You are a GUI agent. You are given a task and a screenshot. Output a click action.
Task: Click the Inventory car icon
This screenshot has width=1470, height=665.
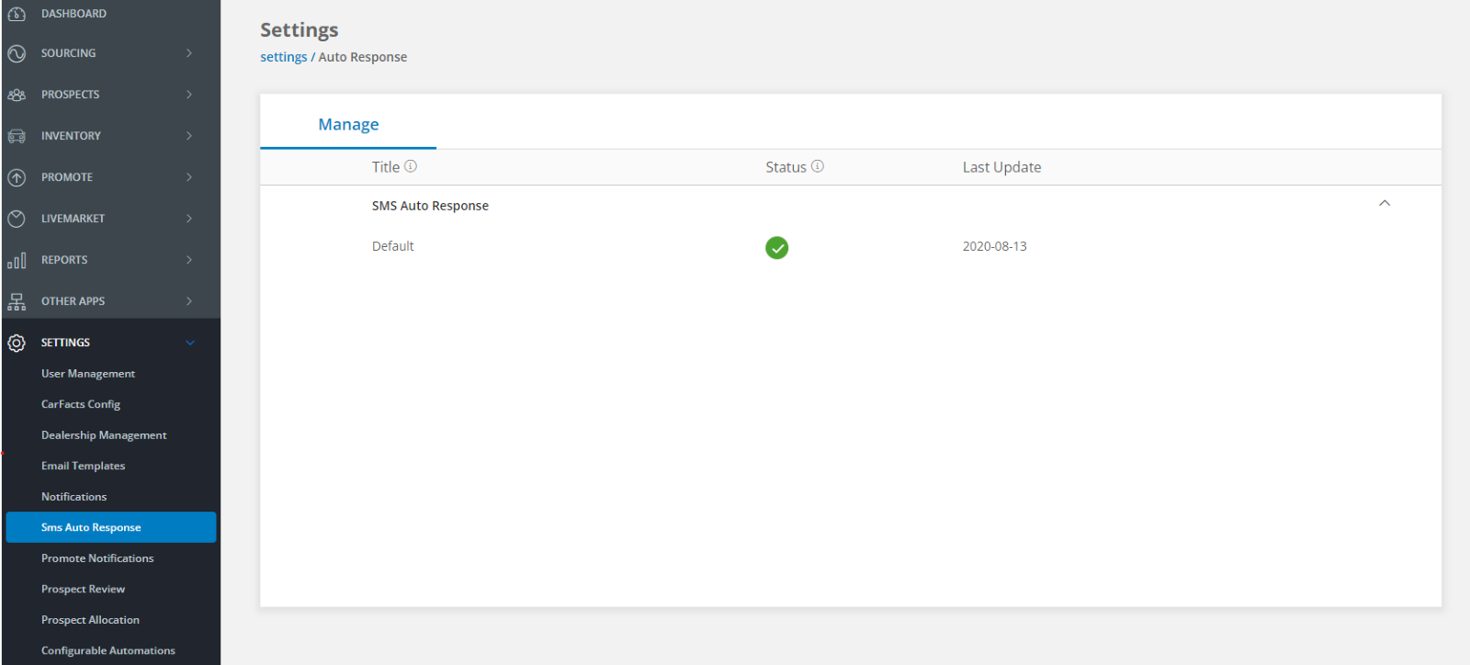[x=17, y=136]
